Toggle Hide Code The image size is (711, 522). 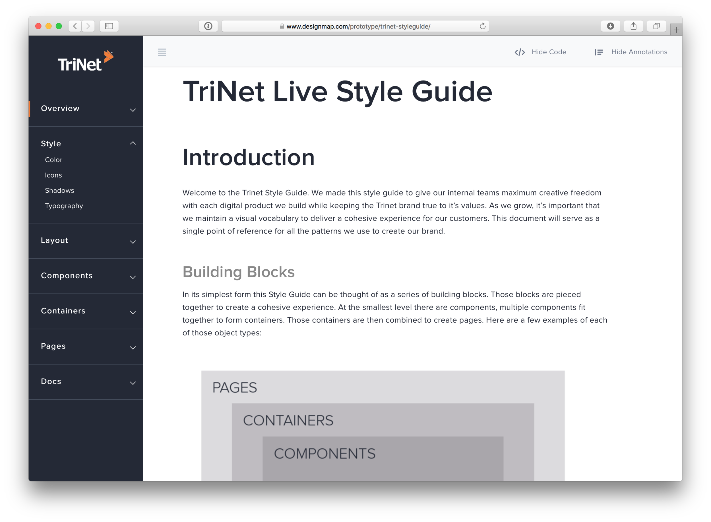549,52
